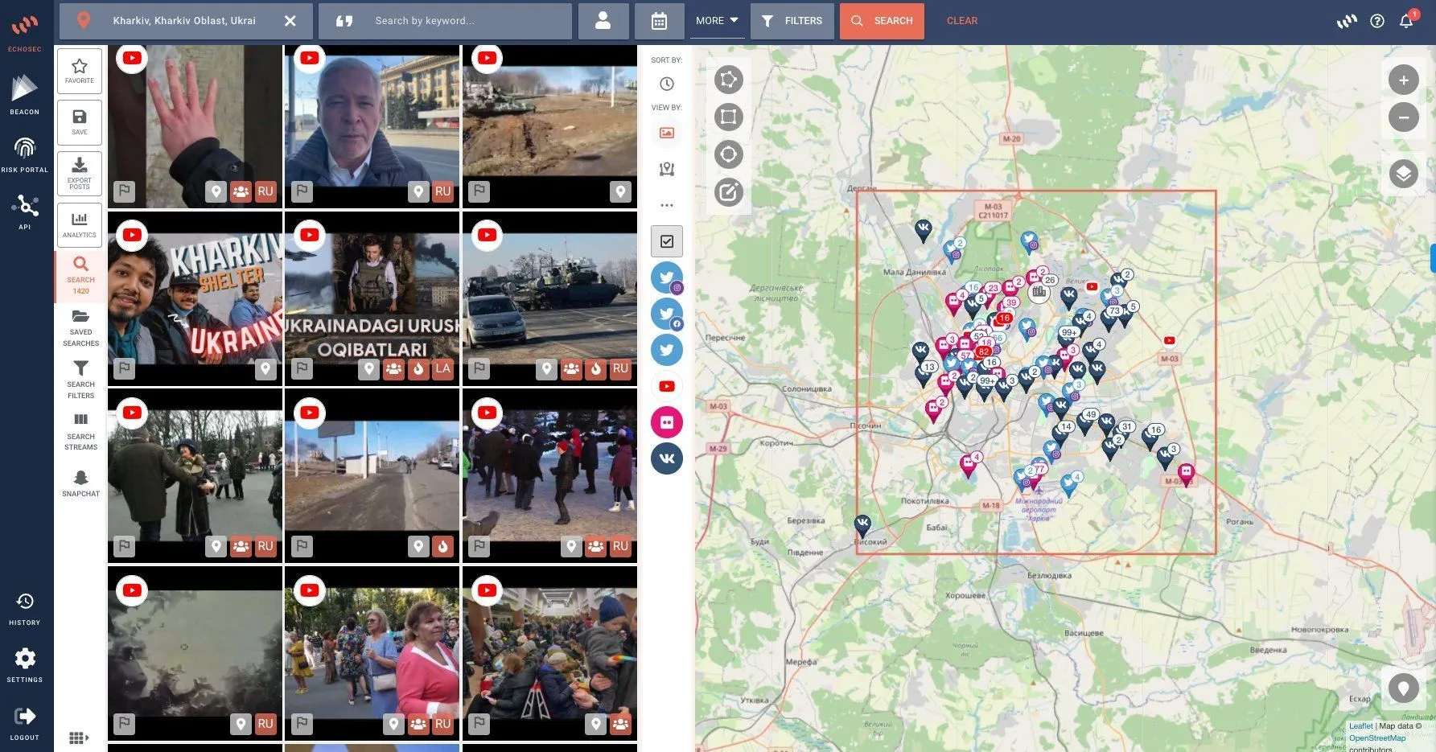
Task: Open the MORE dropdown in the top bar
Action: point(715,21)
